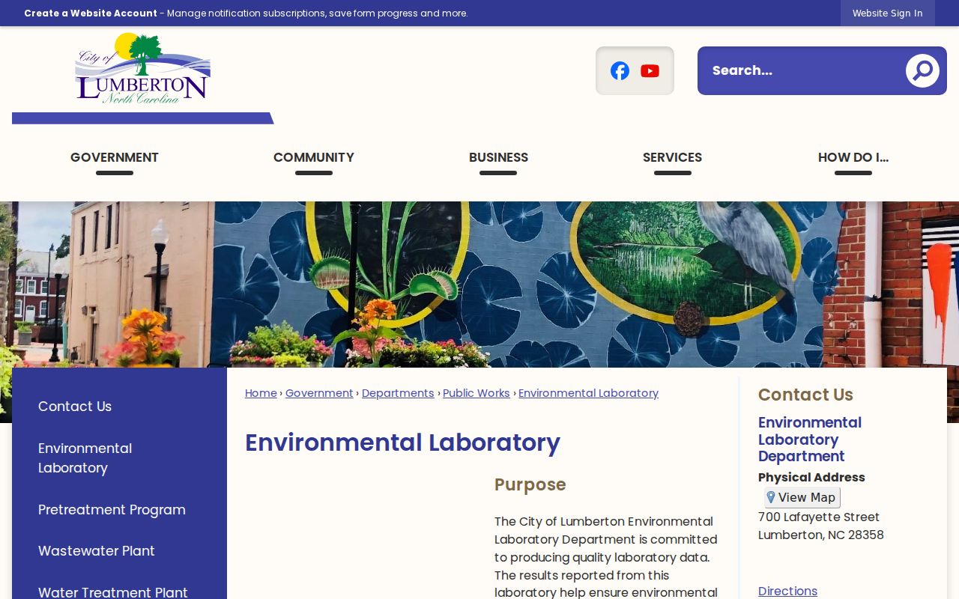Open the City of Lumberton YouTube channel
Image resolution: width=959 pixels, height=599 pixels.
click(x=650, y=70)
